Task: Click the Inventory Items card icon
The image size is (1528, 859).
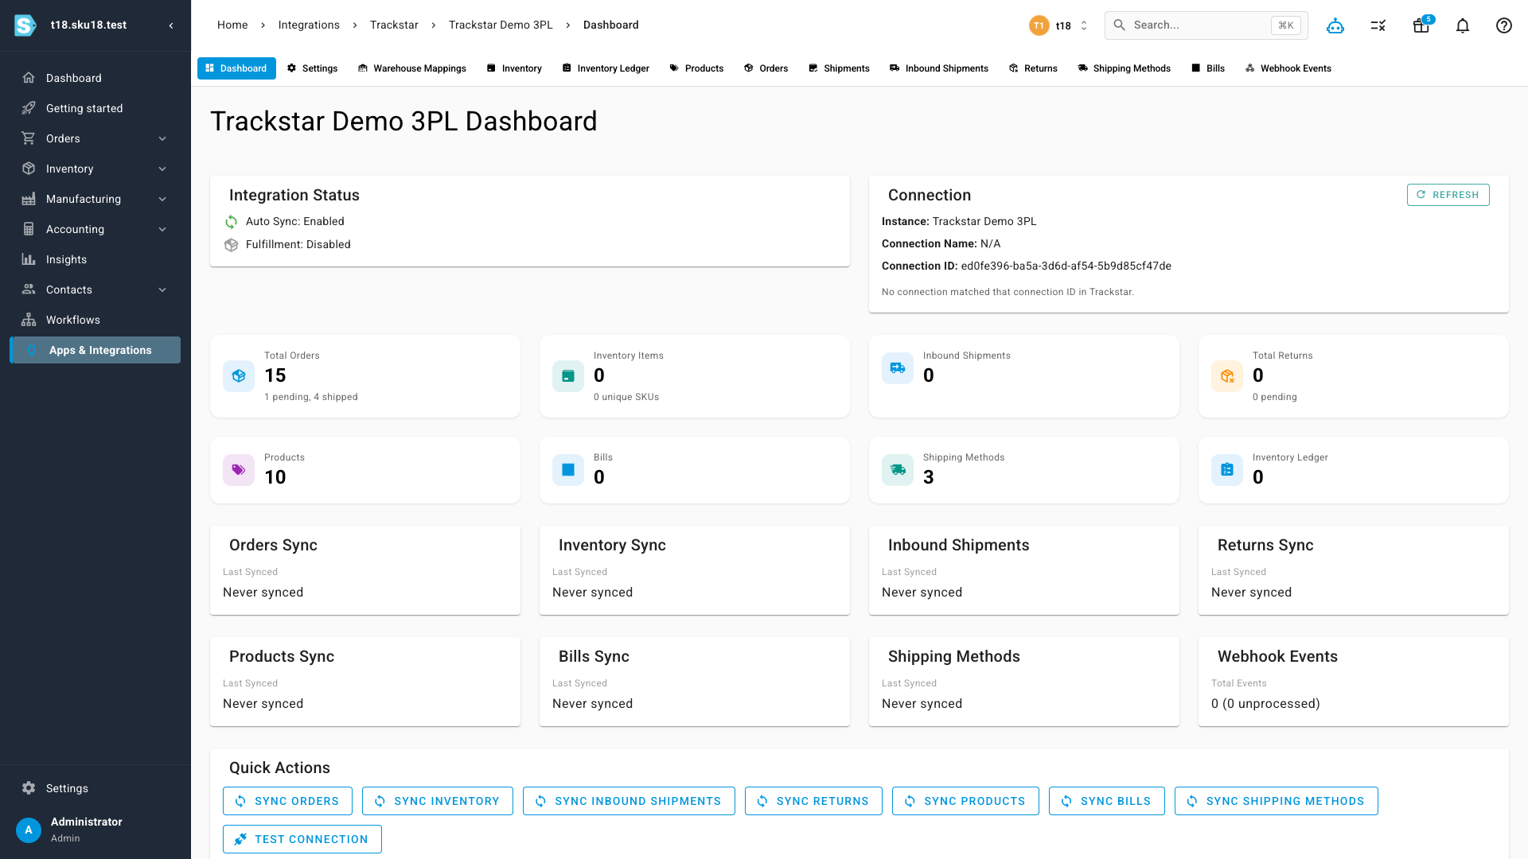Action: 568,376
